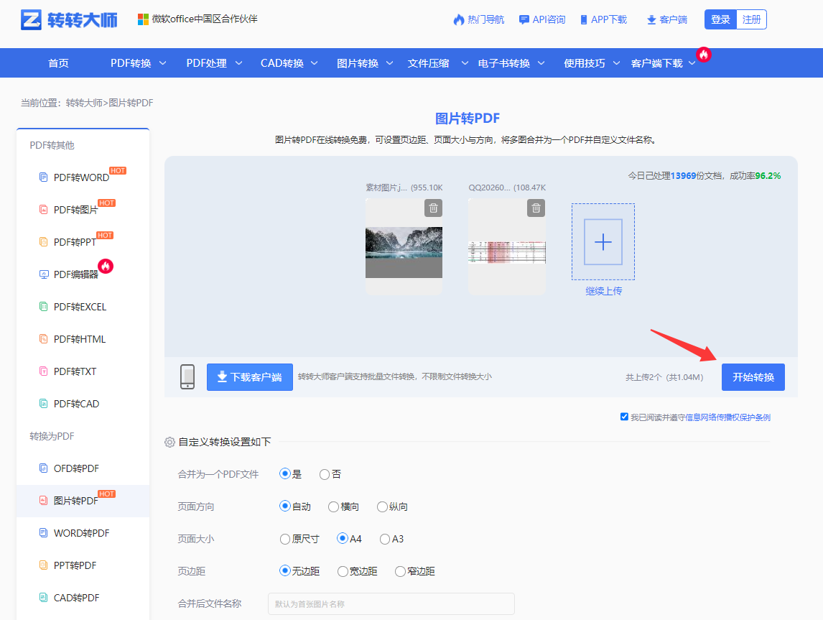
Task: Click the chat icon beside API咨询
Action: click(x=524, y=19)
